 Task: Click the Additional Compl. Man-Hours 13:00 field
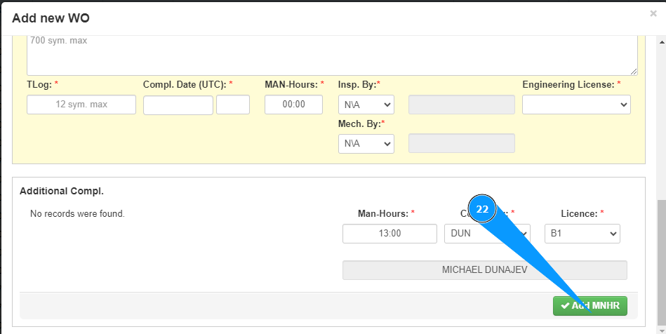(x=389, y=234)
